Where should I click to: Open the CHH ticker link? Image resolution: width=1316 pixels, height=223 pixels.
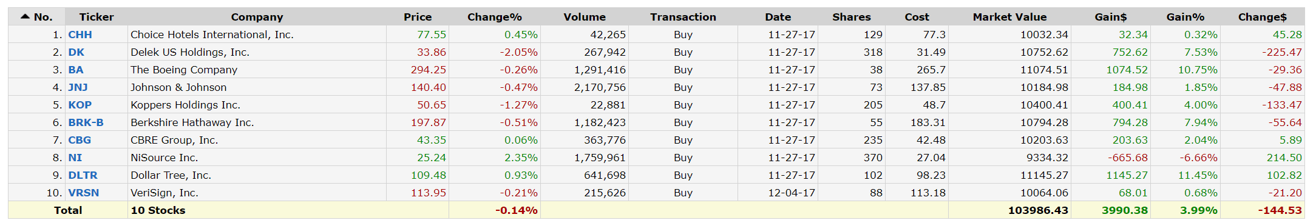pos(80,35)
